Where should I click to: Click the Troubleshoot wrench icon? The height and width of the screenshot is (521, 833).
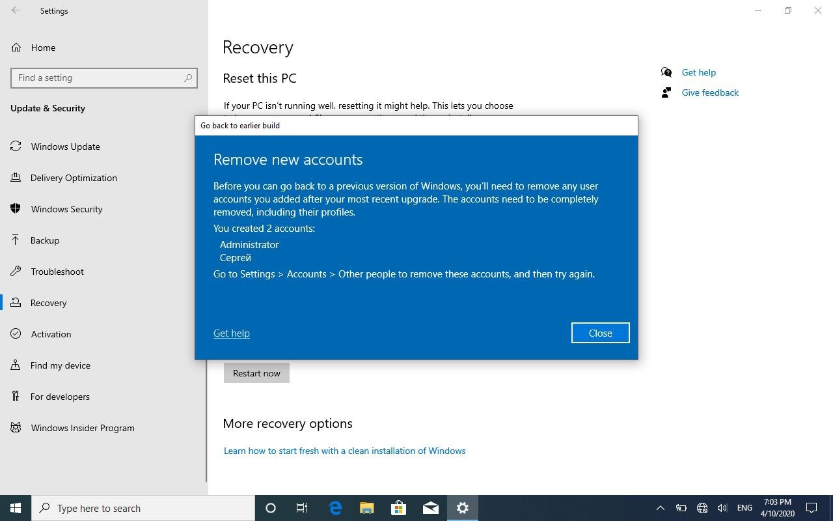pyautogui.click(x=16, y=272)
